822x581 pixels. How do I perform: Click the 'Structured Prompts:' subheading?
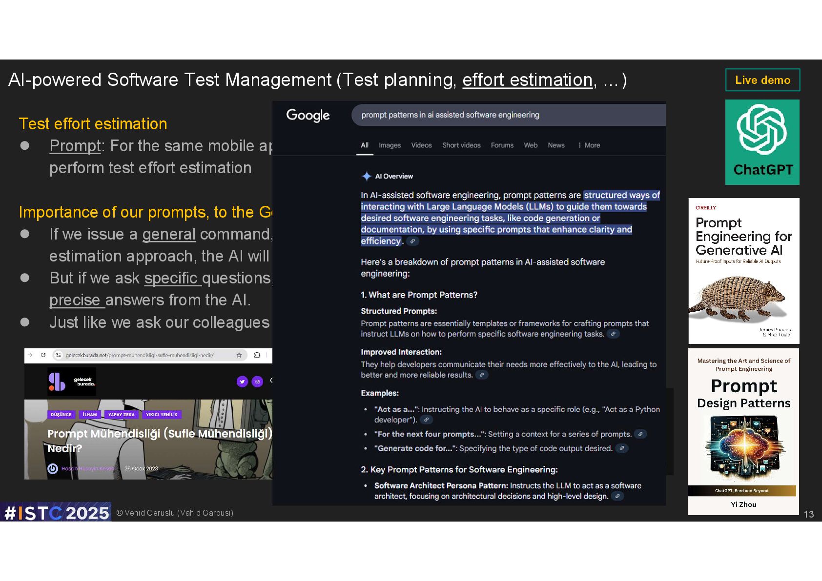399,311
